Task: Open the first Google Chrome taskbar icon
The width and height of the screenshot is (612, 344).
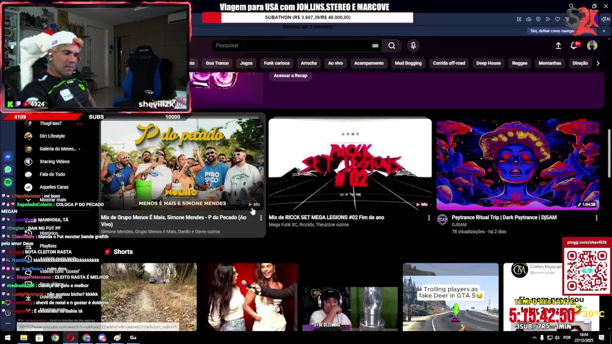Action: coord(55,338)
